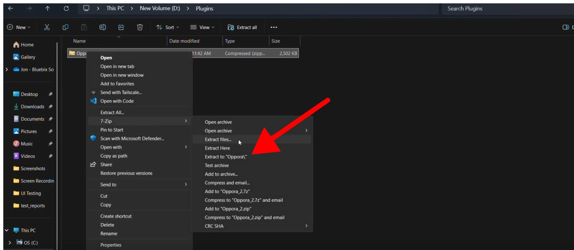Refresh the Plugins folder view
The image size is (574, 250).
(66, 8)
